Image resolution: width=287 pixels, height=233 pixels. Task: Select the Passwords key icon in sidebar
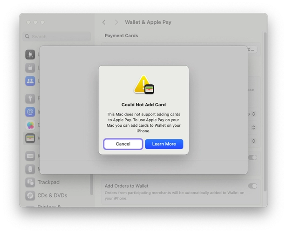coord(30,99)
